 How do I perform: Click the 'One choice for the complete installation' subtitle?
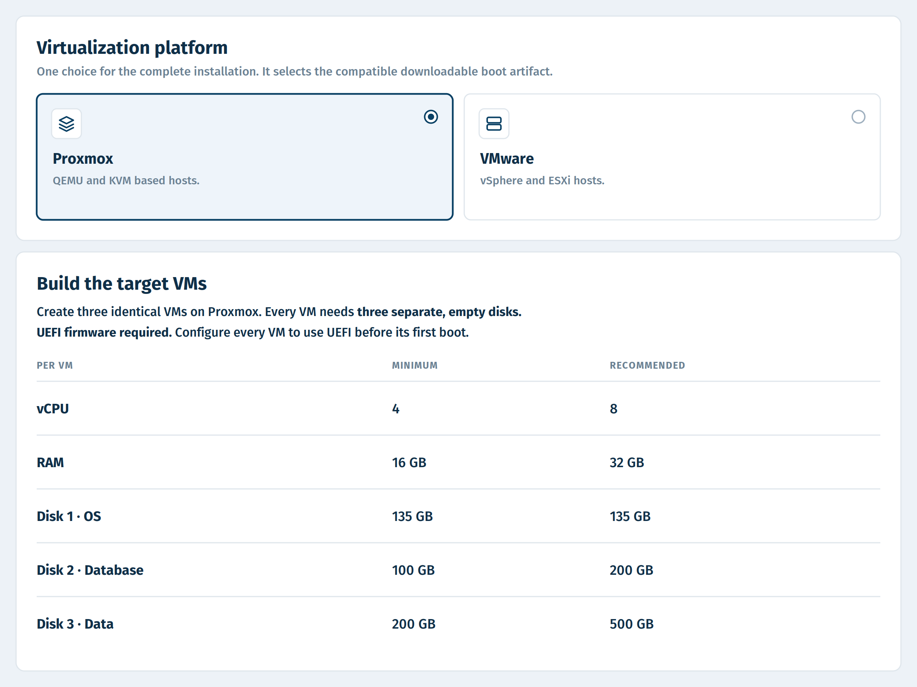click(295, 72)
